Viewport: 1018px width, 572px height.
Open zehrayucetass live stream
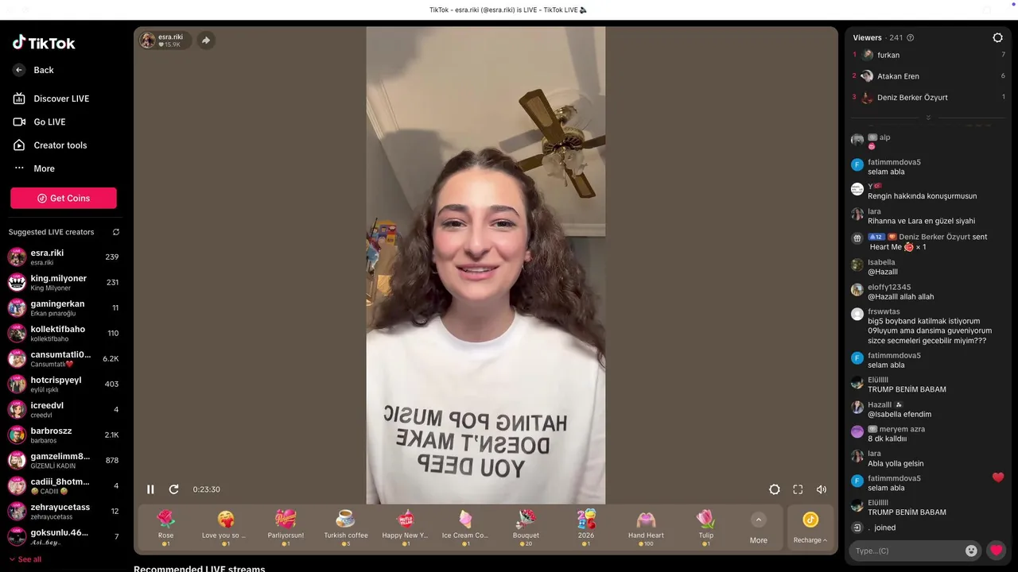click(x=64, y=511)
